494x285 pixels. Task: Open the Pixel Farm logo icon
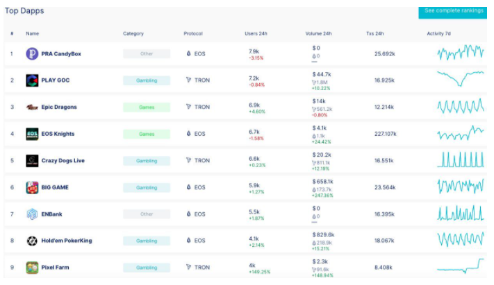coord(32,268)
